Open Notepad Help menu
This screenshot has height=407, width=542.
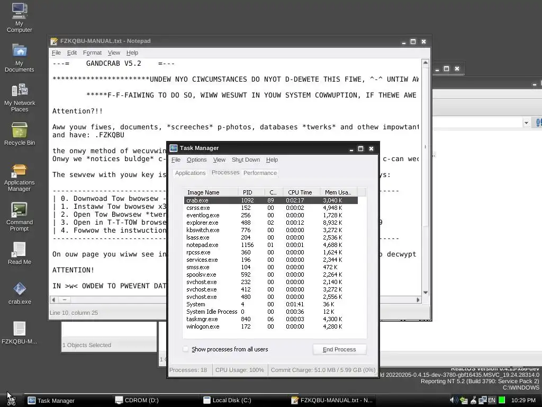coord(132,53)
